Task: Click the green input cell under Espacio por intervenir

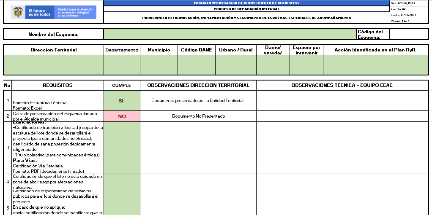Action: coord(306,65)
